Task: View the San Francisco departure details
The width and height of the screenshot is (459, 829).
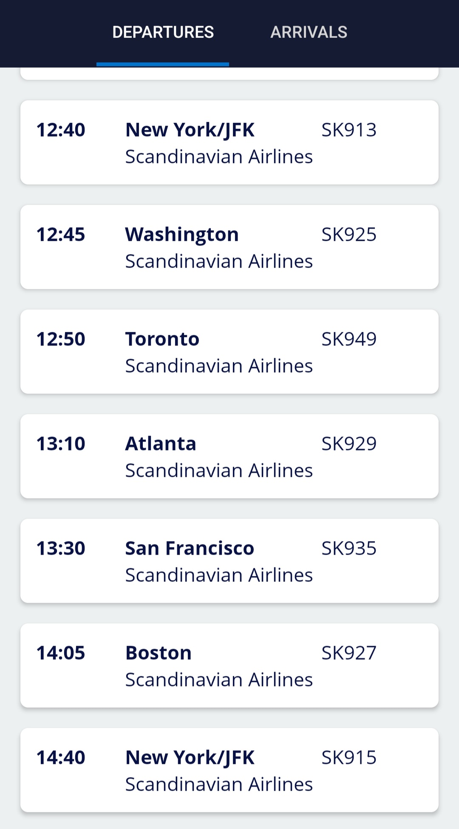Action: coord(229,561)
